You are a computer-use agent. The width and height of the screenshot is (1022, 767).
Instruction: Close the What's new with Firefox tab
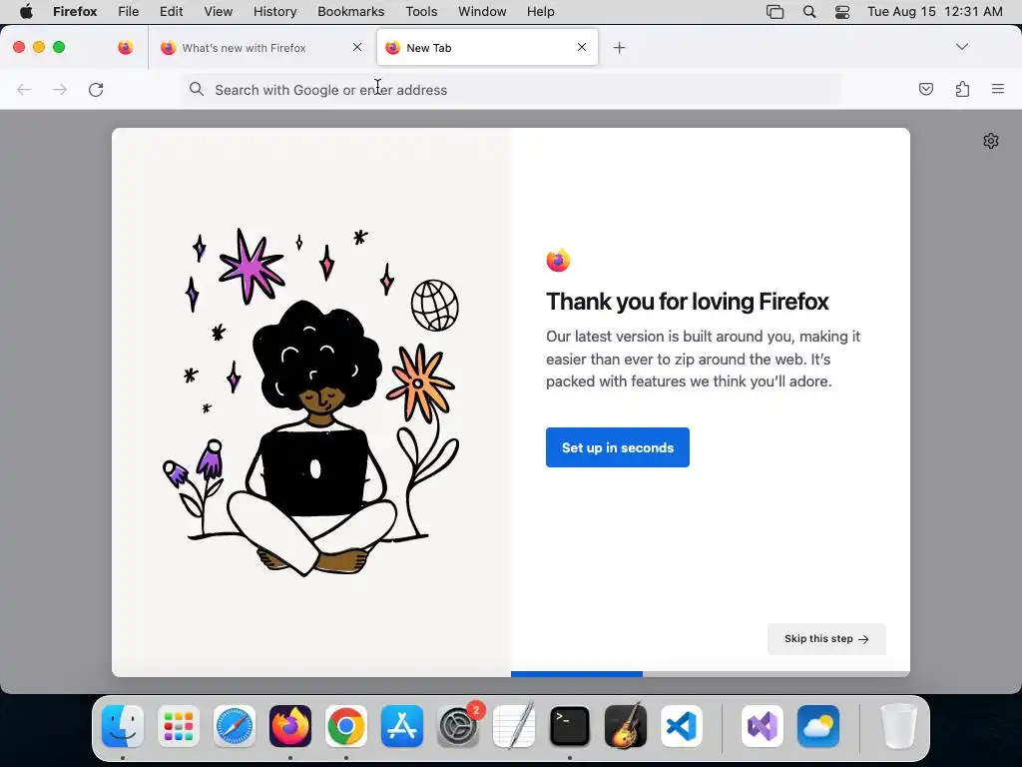pyautogui.click(x=357, y=47)
